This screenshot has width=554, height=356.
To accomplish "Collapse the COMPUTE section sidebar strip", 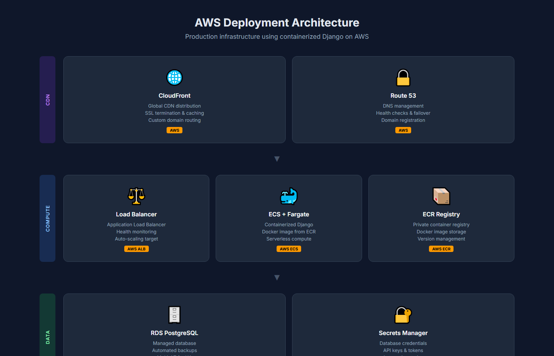I will (47, 218).
